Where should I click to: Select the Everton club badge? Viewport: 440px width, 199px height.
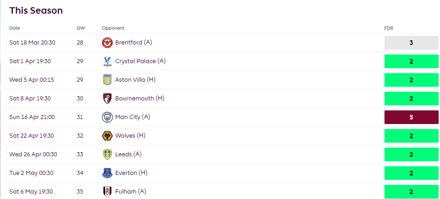point(107,173)
